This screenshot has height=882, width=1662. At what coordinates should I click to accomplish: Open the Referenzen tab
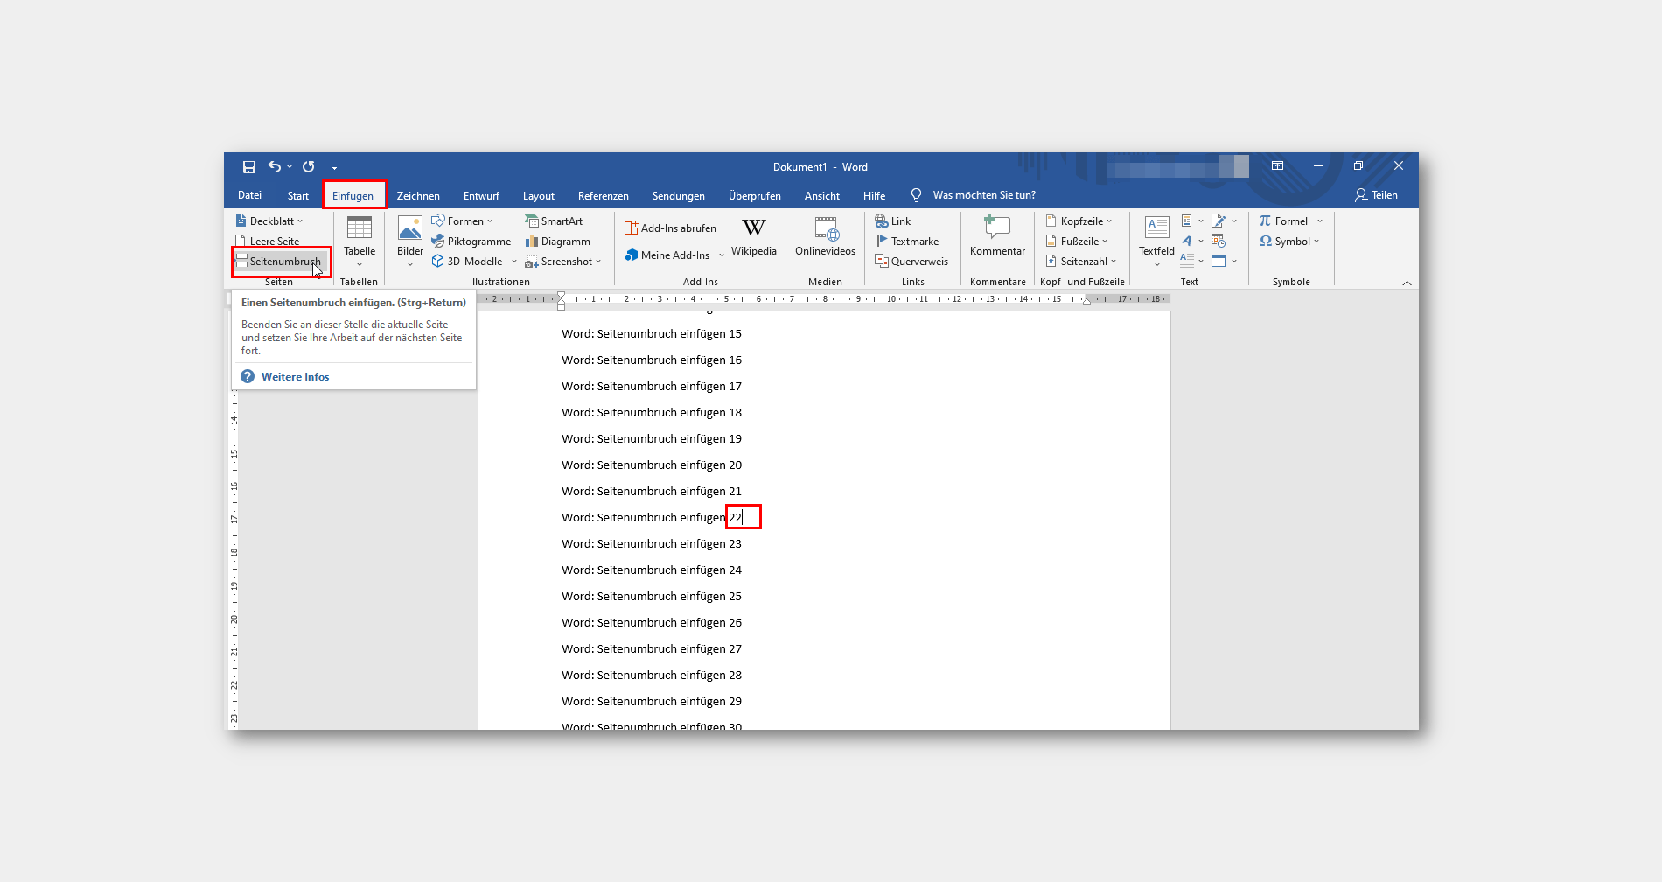coord(604,196)
